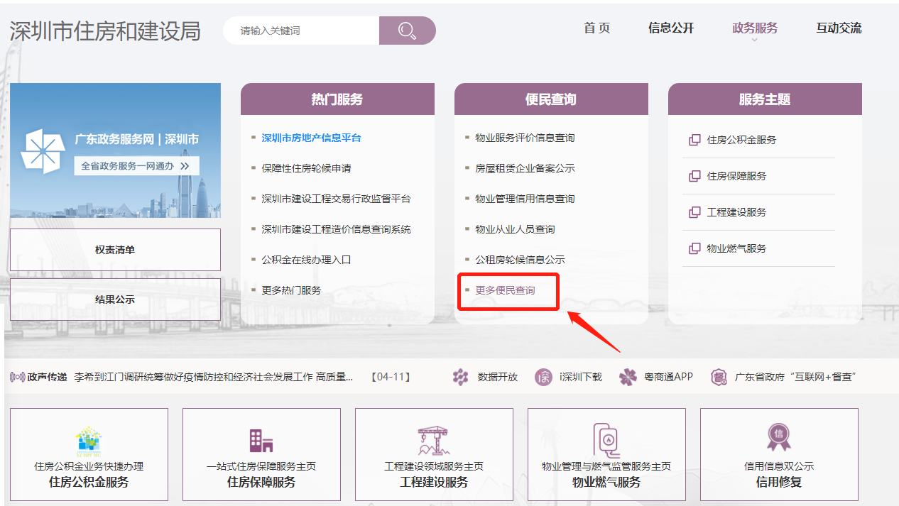
Task: Open the 政务服务 nav item
Action: click(755, 28)
